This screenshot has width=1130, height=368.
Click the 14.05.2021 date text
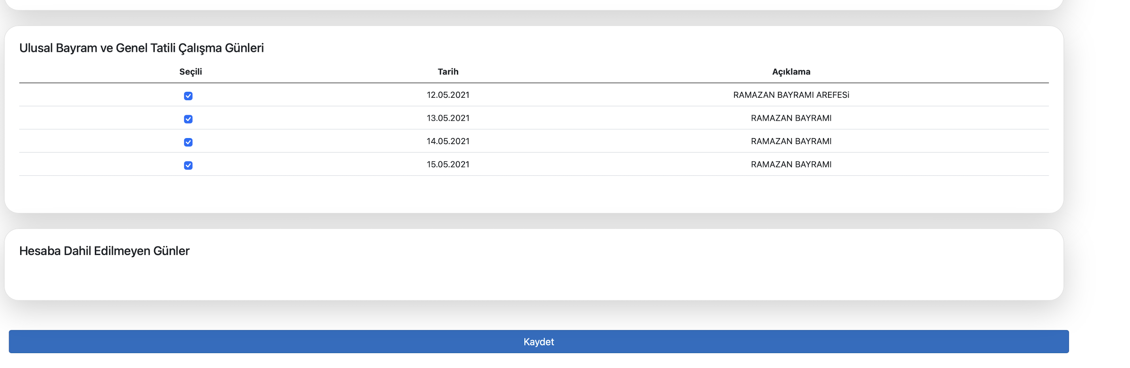[x=448, y=141]
